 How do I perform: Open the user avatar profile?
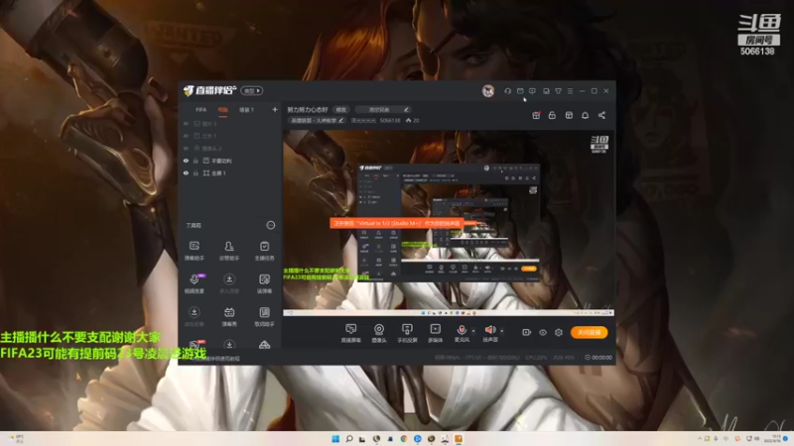click(x=488, y=91)
